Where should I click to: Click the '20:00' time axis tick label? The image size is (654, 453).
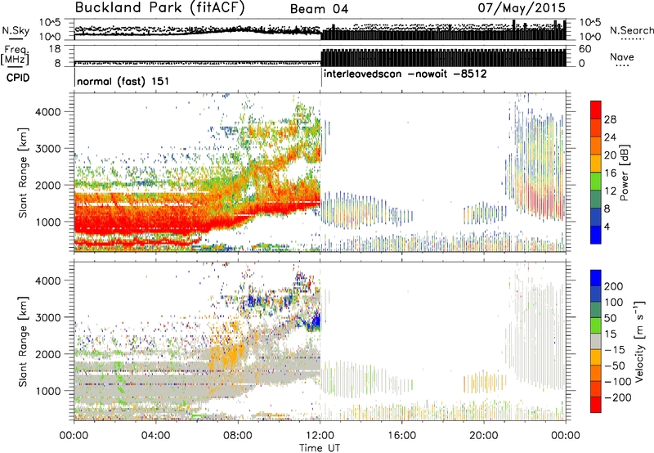tap(484, 436)
